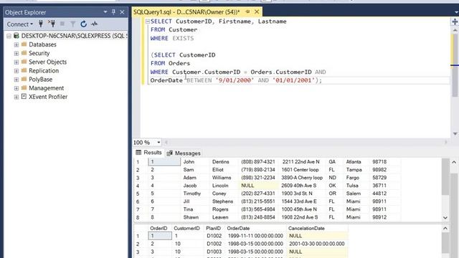Click the Filter funnel icon
Image resolution: width=459 pixels, height=258 pixels.
click(73, 24)
